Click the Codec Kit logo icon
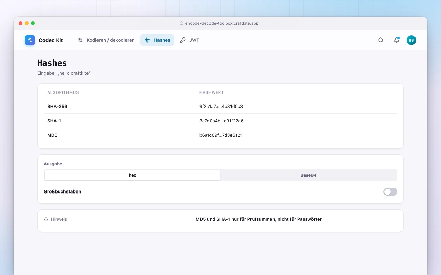Viewport: 441px width, 275px height. click(x=30, y=40)
